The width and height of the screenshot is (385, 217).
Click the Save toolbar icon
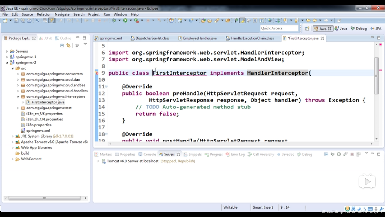click(16, 20)
